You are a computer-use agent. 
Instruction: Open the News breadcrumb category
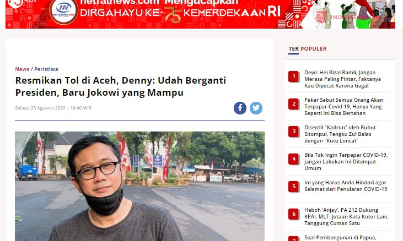[x=22, y=69]
